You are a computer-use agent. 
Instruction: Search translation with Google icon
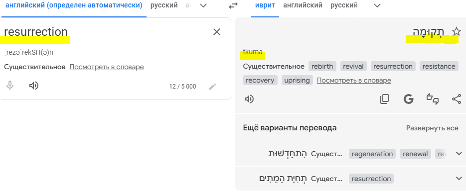click(409, 99)
